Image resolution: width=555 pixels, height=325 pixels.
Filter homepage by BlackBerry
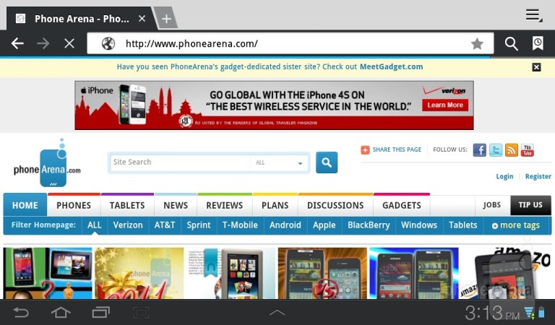point(369,225)
